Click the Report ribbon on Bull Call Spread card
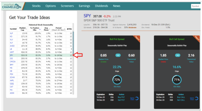The height and width of the screenshot is (111, 202). pyautogui.click(x=197, y=38)
